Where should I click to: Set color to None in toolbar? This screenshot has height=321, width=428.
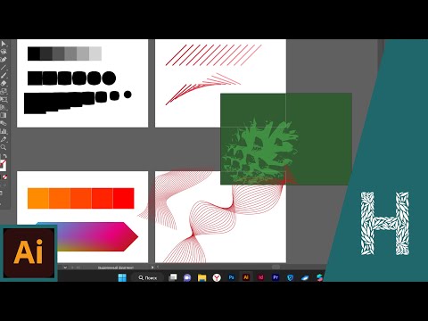pyautogui.click(x=4, y=177)
